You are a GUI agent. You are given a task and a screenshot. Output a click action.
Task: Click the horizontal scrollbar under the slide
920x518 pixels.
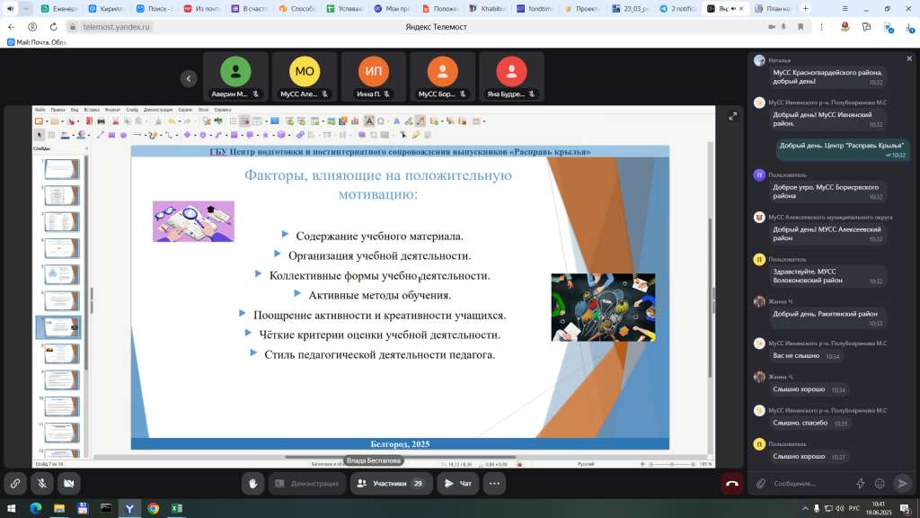click(400, 457)
